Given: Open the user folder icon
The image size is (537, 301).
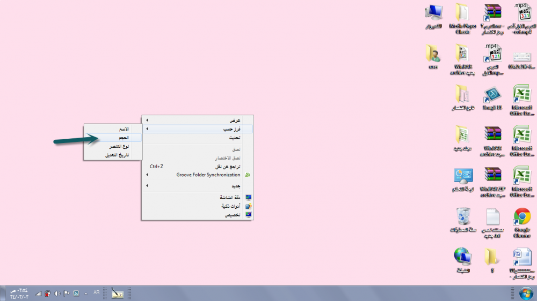Looking at the screenshot, I should click(433, 56).
